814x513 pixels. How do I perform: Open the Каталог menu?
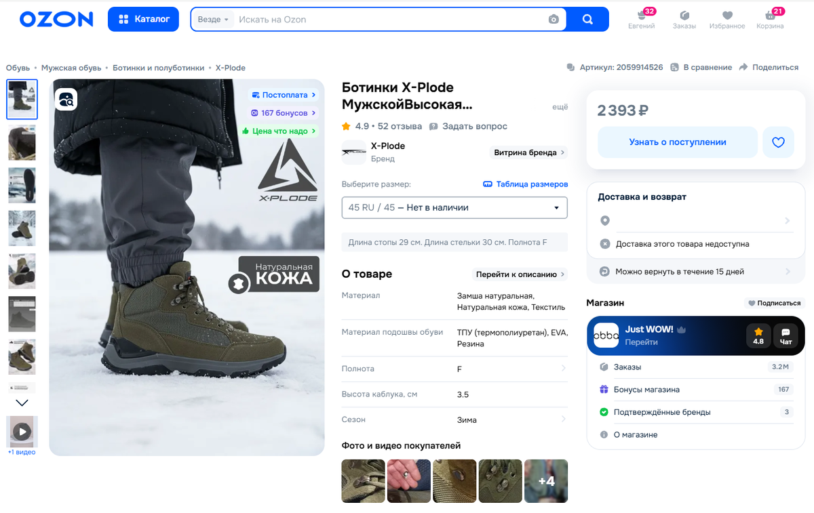click(143, 19)
